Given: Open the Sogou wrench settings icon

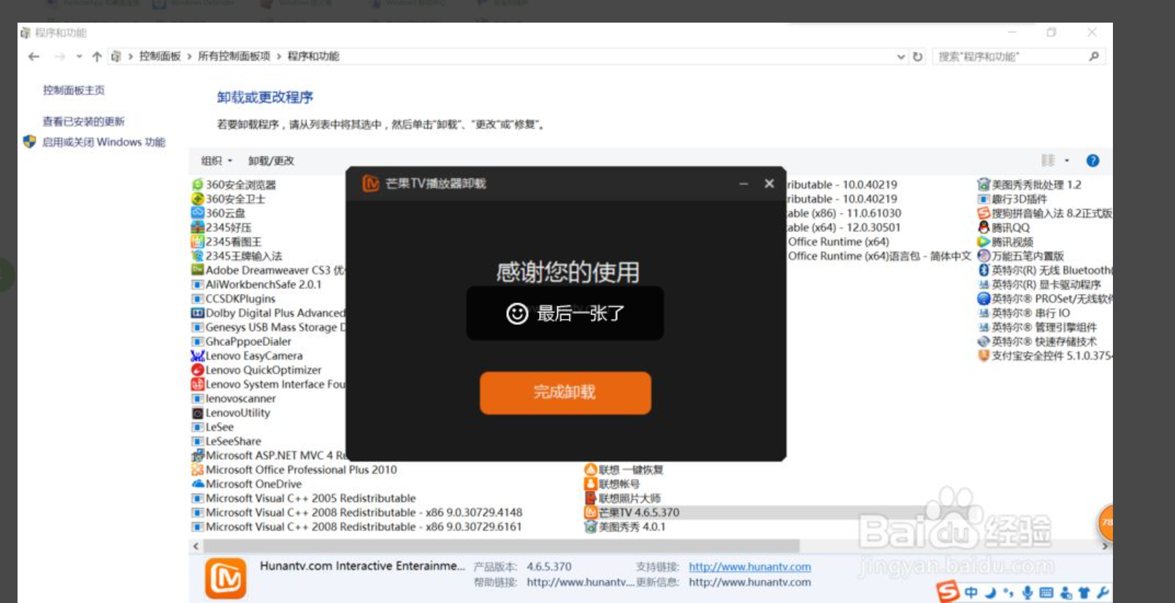Looking at the screenshot, I should 1103,592.
